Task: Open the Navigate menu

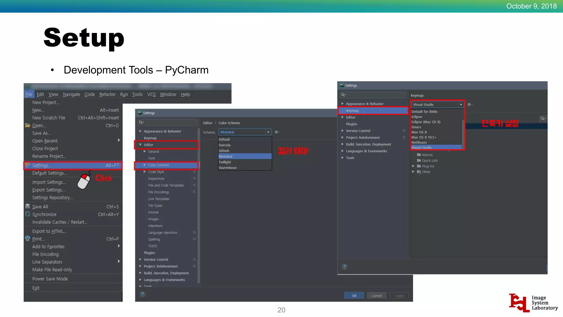Action: click(71, 94)
